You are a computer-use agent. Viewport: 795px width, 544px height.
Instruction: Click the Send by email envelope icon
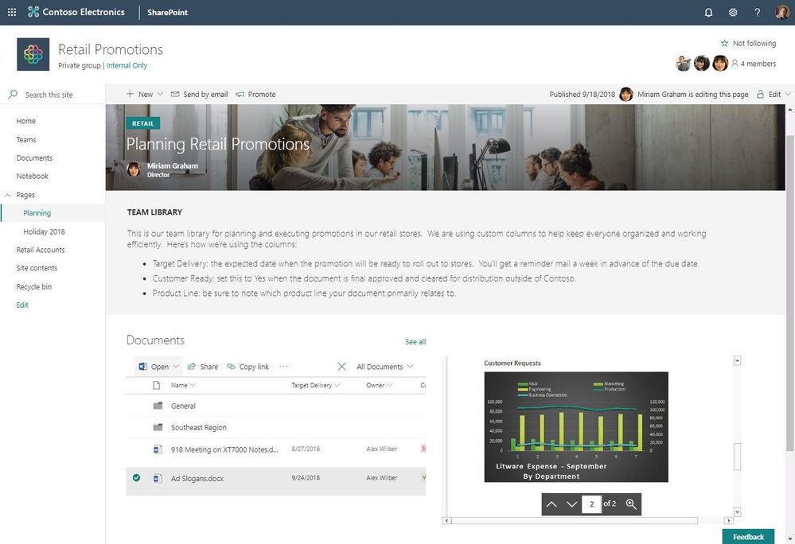pyautogui.click(x=175, y=94)
